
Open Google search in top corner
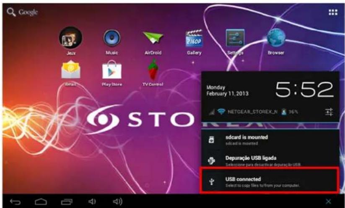point(22,12)
